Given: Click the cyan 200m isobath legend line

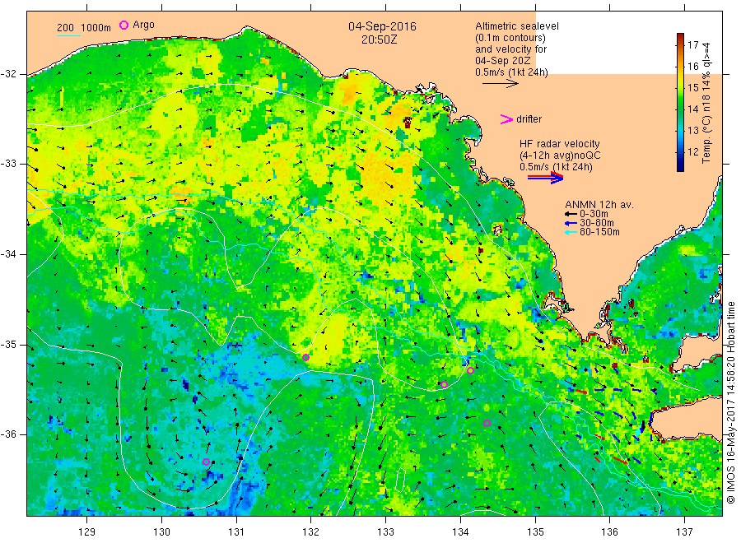Looking at the screenshot, I should (68, 35).
